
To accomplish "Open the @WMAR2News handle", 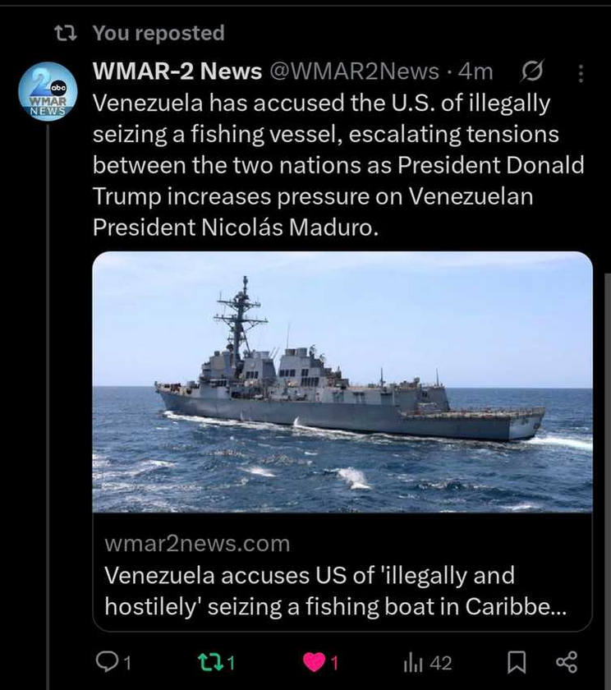I will click(x=355, y=71).
